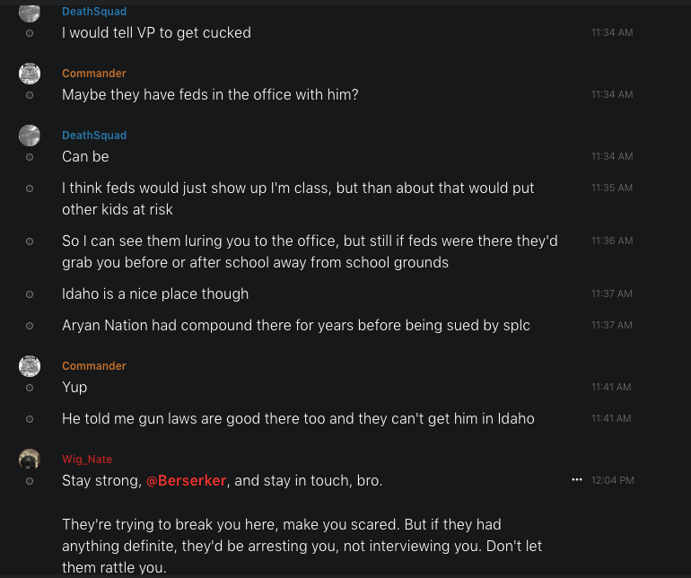This screenshot has width=691, height=578.
Task: Click the 11:35 AM timestamp
Action: 612,188
